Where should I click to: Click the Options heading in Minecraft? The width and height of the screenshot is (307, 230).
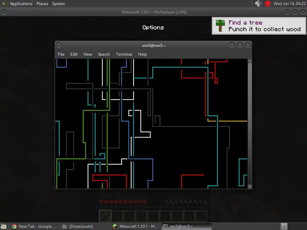[x=153, y=27]
